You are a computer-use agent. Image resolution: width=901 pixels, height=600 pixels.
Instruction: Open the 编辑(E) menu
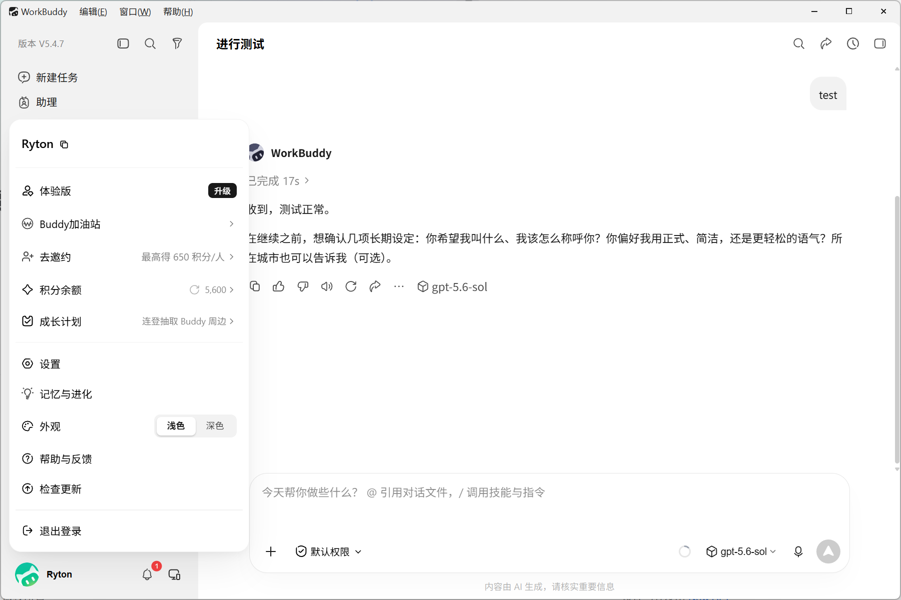[x=93, y=11]
